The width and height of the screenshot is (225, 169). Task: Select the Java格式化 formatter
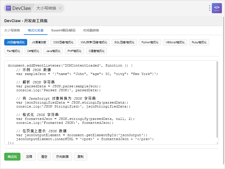pos(53,51)
